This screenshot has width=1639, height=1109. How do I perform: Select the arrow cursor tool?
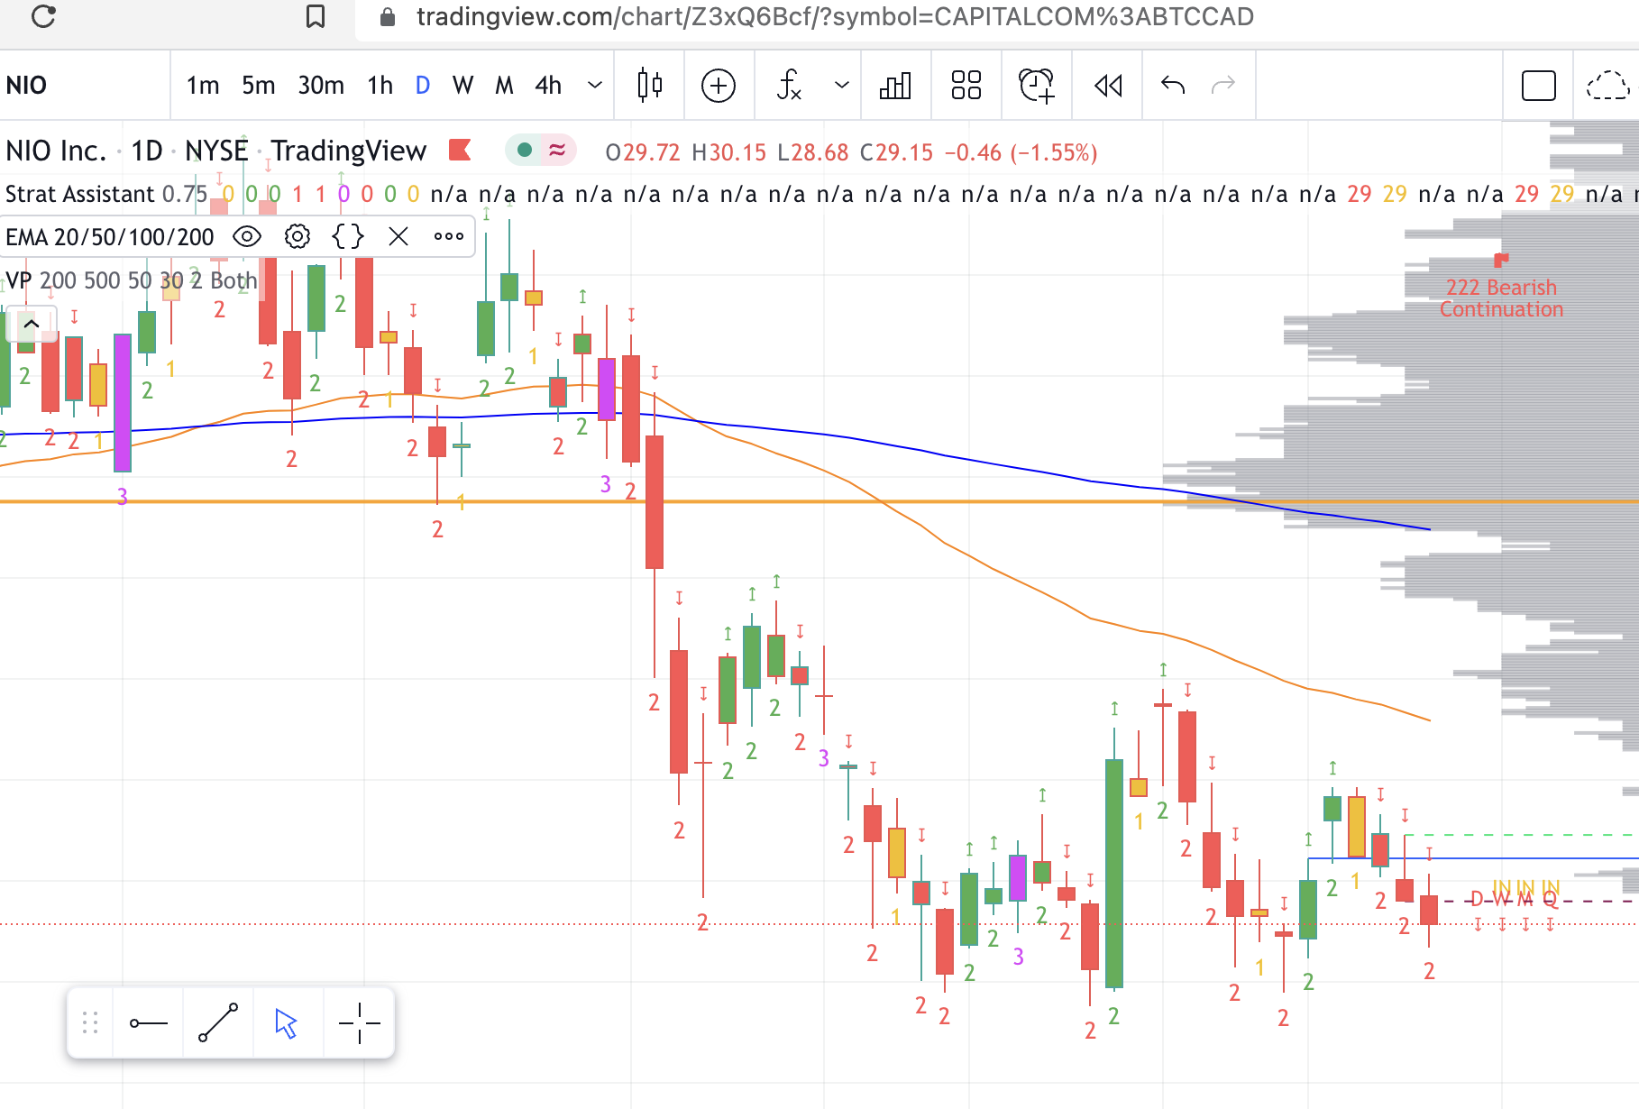pos(287,1023)
